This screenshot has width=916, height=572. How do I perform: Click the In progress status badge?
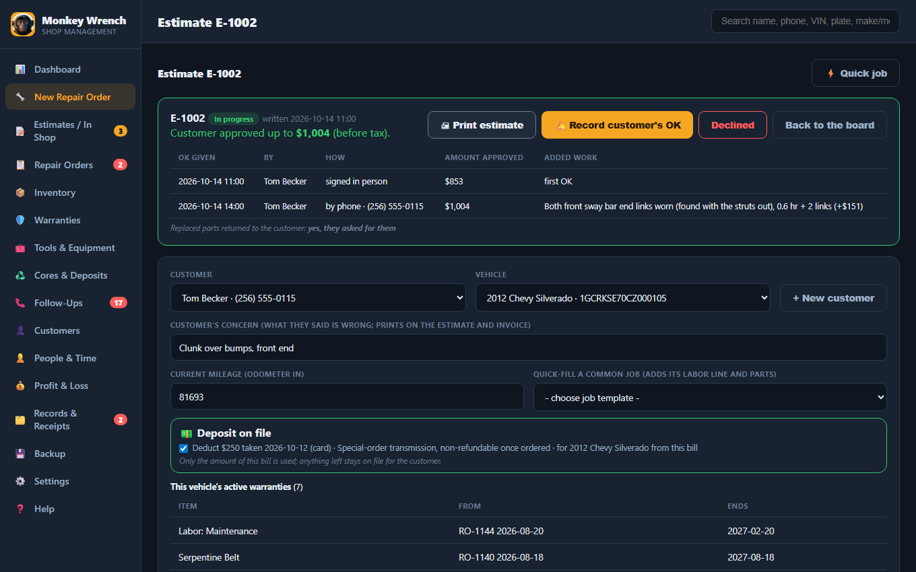(234, 119)
